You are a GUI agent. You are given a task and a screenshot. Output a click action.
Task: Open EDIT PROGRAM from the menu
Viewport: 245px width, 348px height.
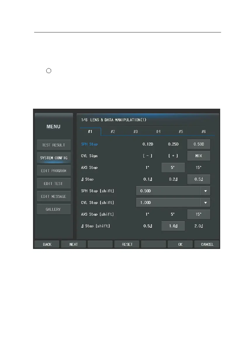click(54, 171)
